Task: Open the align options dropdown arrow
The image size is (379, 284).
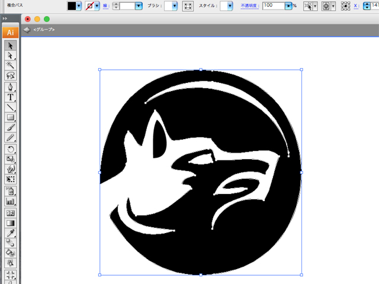Action: [333, 6]
